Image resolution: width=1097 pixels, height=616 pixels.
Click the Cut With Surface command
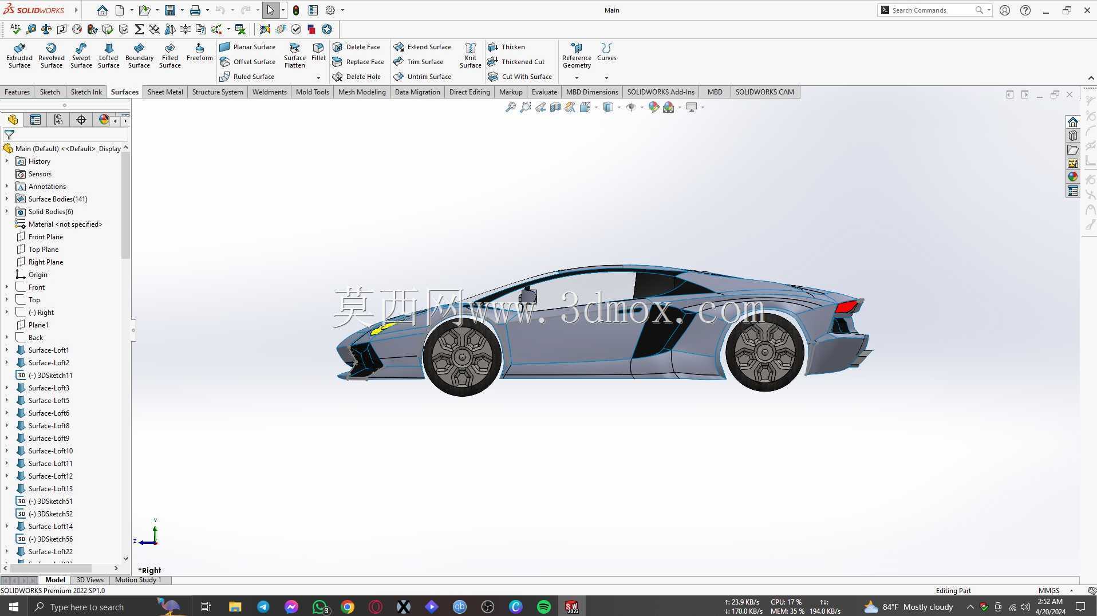520,77
